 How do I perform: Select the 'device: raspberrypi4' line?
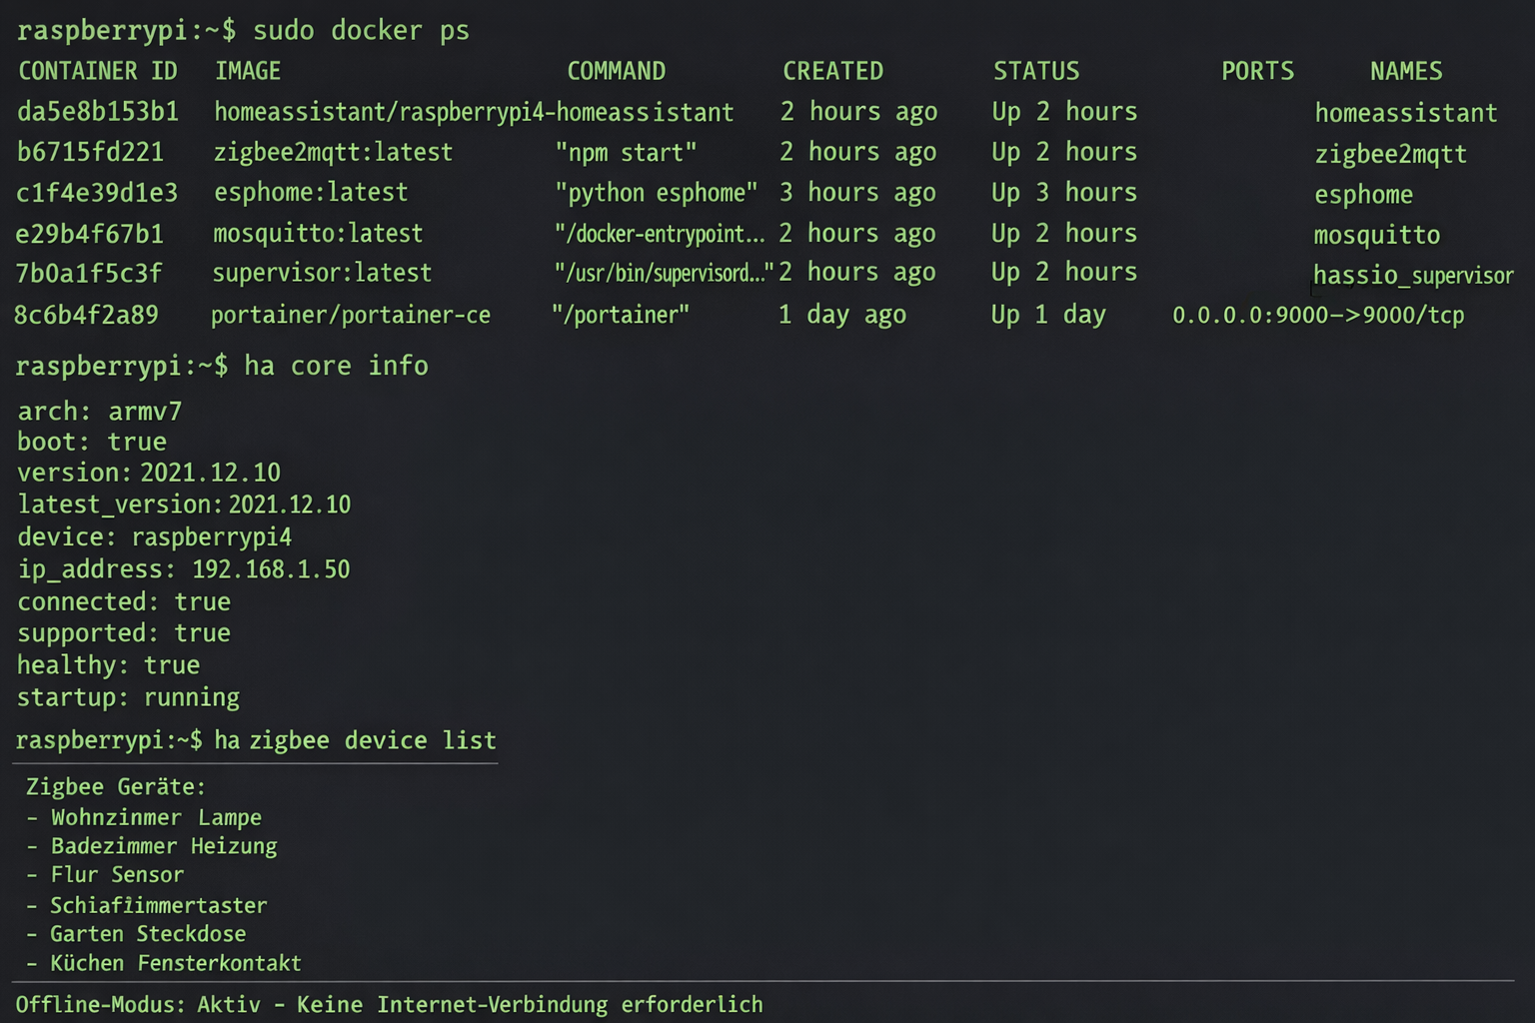click(155, 537)
